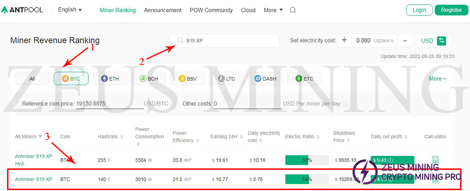Click the Register button

pos(451,10)
